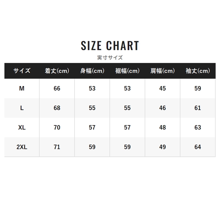Click the L size row label
Viewport: 220px width, 220px height.
coord(22,108)
